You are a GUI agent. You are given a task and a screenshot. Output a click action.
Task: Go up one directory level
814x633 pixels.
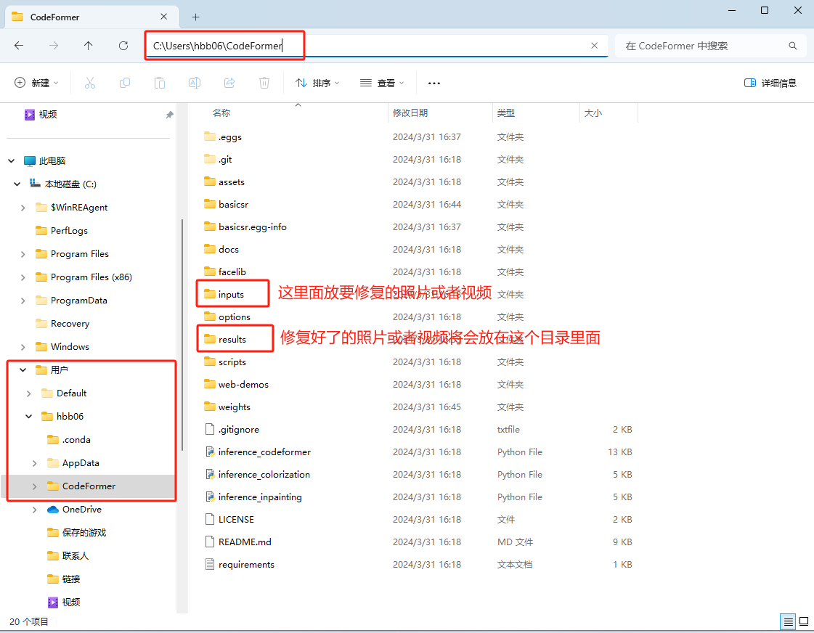pyautogui.click(x=89, y=46)
